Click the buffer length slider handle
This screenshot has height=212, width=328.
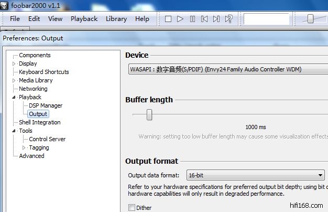coord(149,114)
